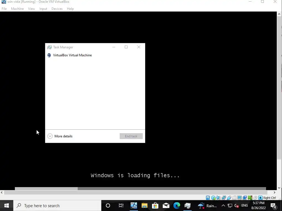The height and width of the screenshot is (211, 282).
Task: Click the shared folders status icon
Action: (234, 198)
